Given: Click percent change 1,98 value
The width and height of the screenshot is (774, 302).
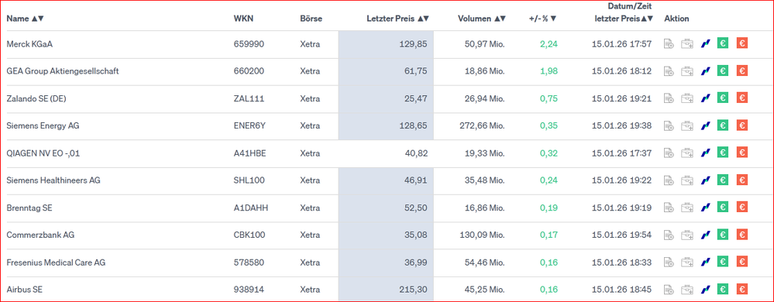Looking at the screenshot, I should click(x=549, y=71).
